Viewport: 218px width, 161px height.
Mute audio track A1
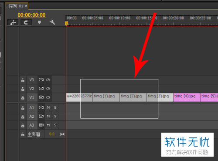(x=48, y=107)
